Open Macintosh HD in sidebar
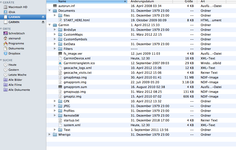 18,7
